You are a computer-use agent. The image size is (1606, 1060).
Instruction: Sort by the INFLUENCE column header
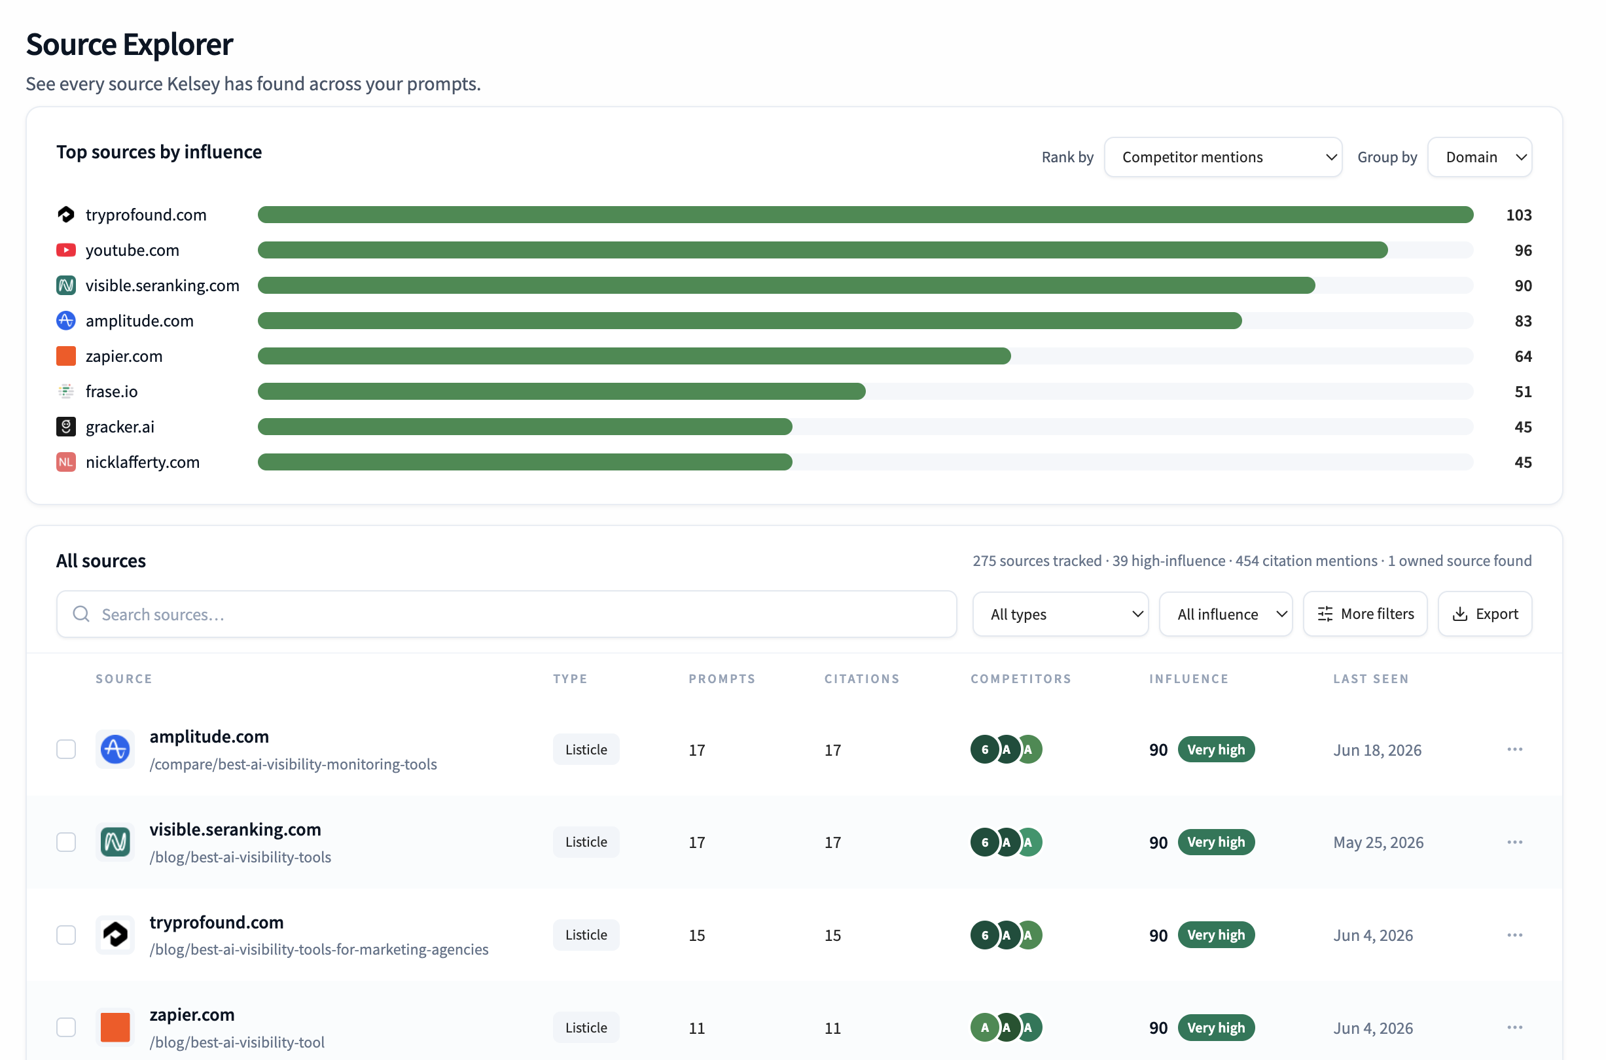point(1188,679)
